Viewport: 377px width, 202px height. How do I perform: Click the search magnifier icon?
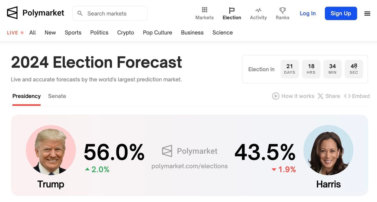(80, 13)
